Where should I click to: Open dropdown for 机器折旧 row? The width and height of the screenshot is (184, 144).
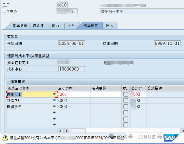point(54,106)
